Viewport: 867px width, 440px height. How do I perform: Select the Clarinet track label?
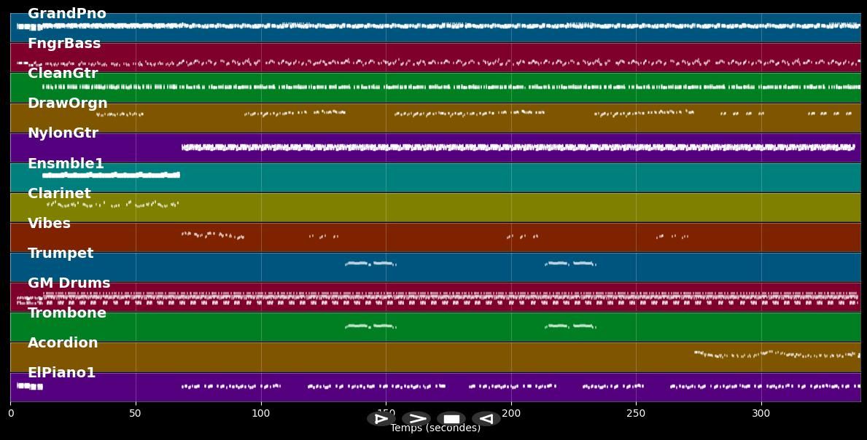point(59,194)
